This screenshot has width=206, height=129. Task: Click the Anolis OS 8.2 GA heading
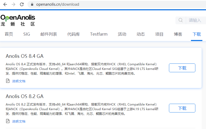[25, 96]
